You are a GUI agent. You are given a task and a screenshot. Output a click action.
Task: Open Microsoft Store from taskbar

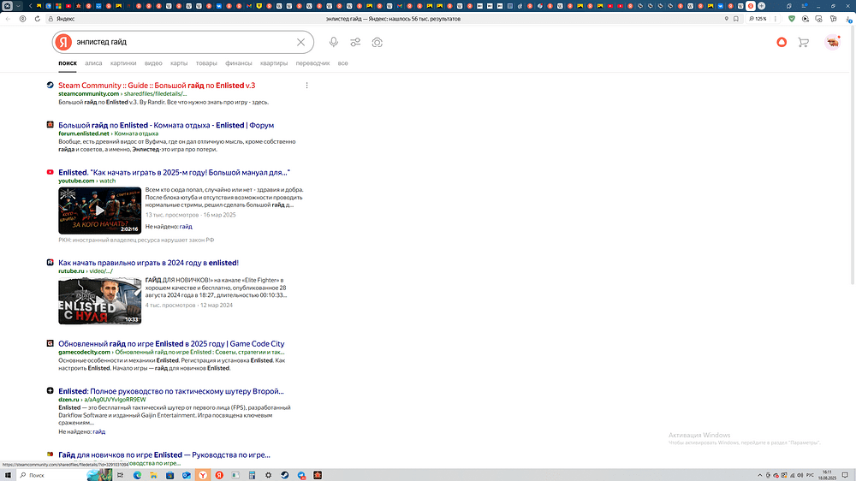[169, 475]
